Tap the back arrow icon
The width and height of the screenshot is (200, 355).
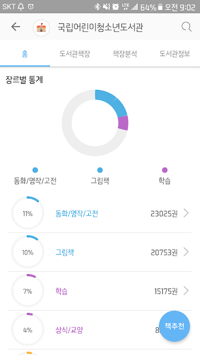[x=16, y=27]
